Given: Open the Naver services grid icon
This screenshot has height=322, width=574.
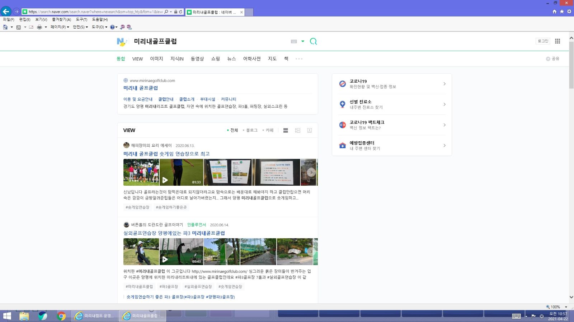Looking at the screenshot, I should [557, 41].
